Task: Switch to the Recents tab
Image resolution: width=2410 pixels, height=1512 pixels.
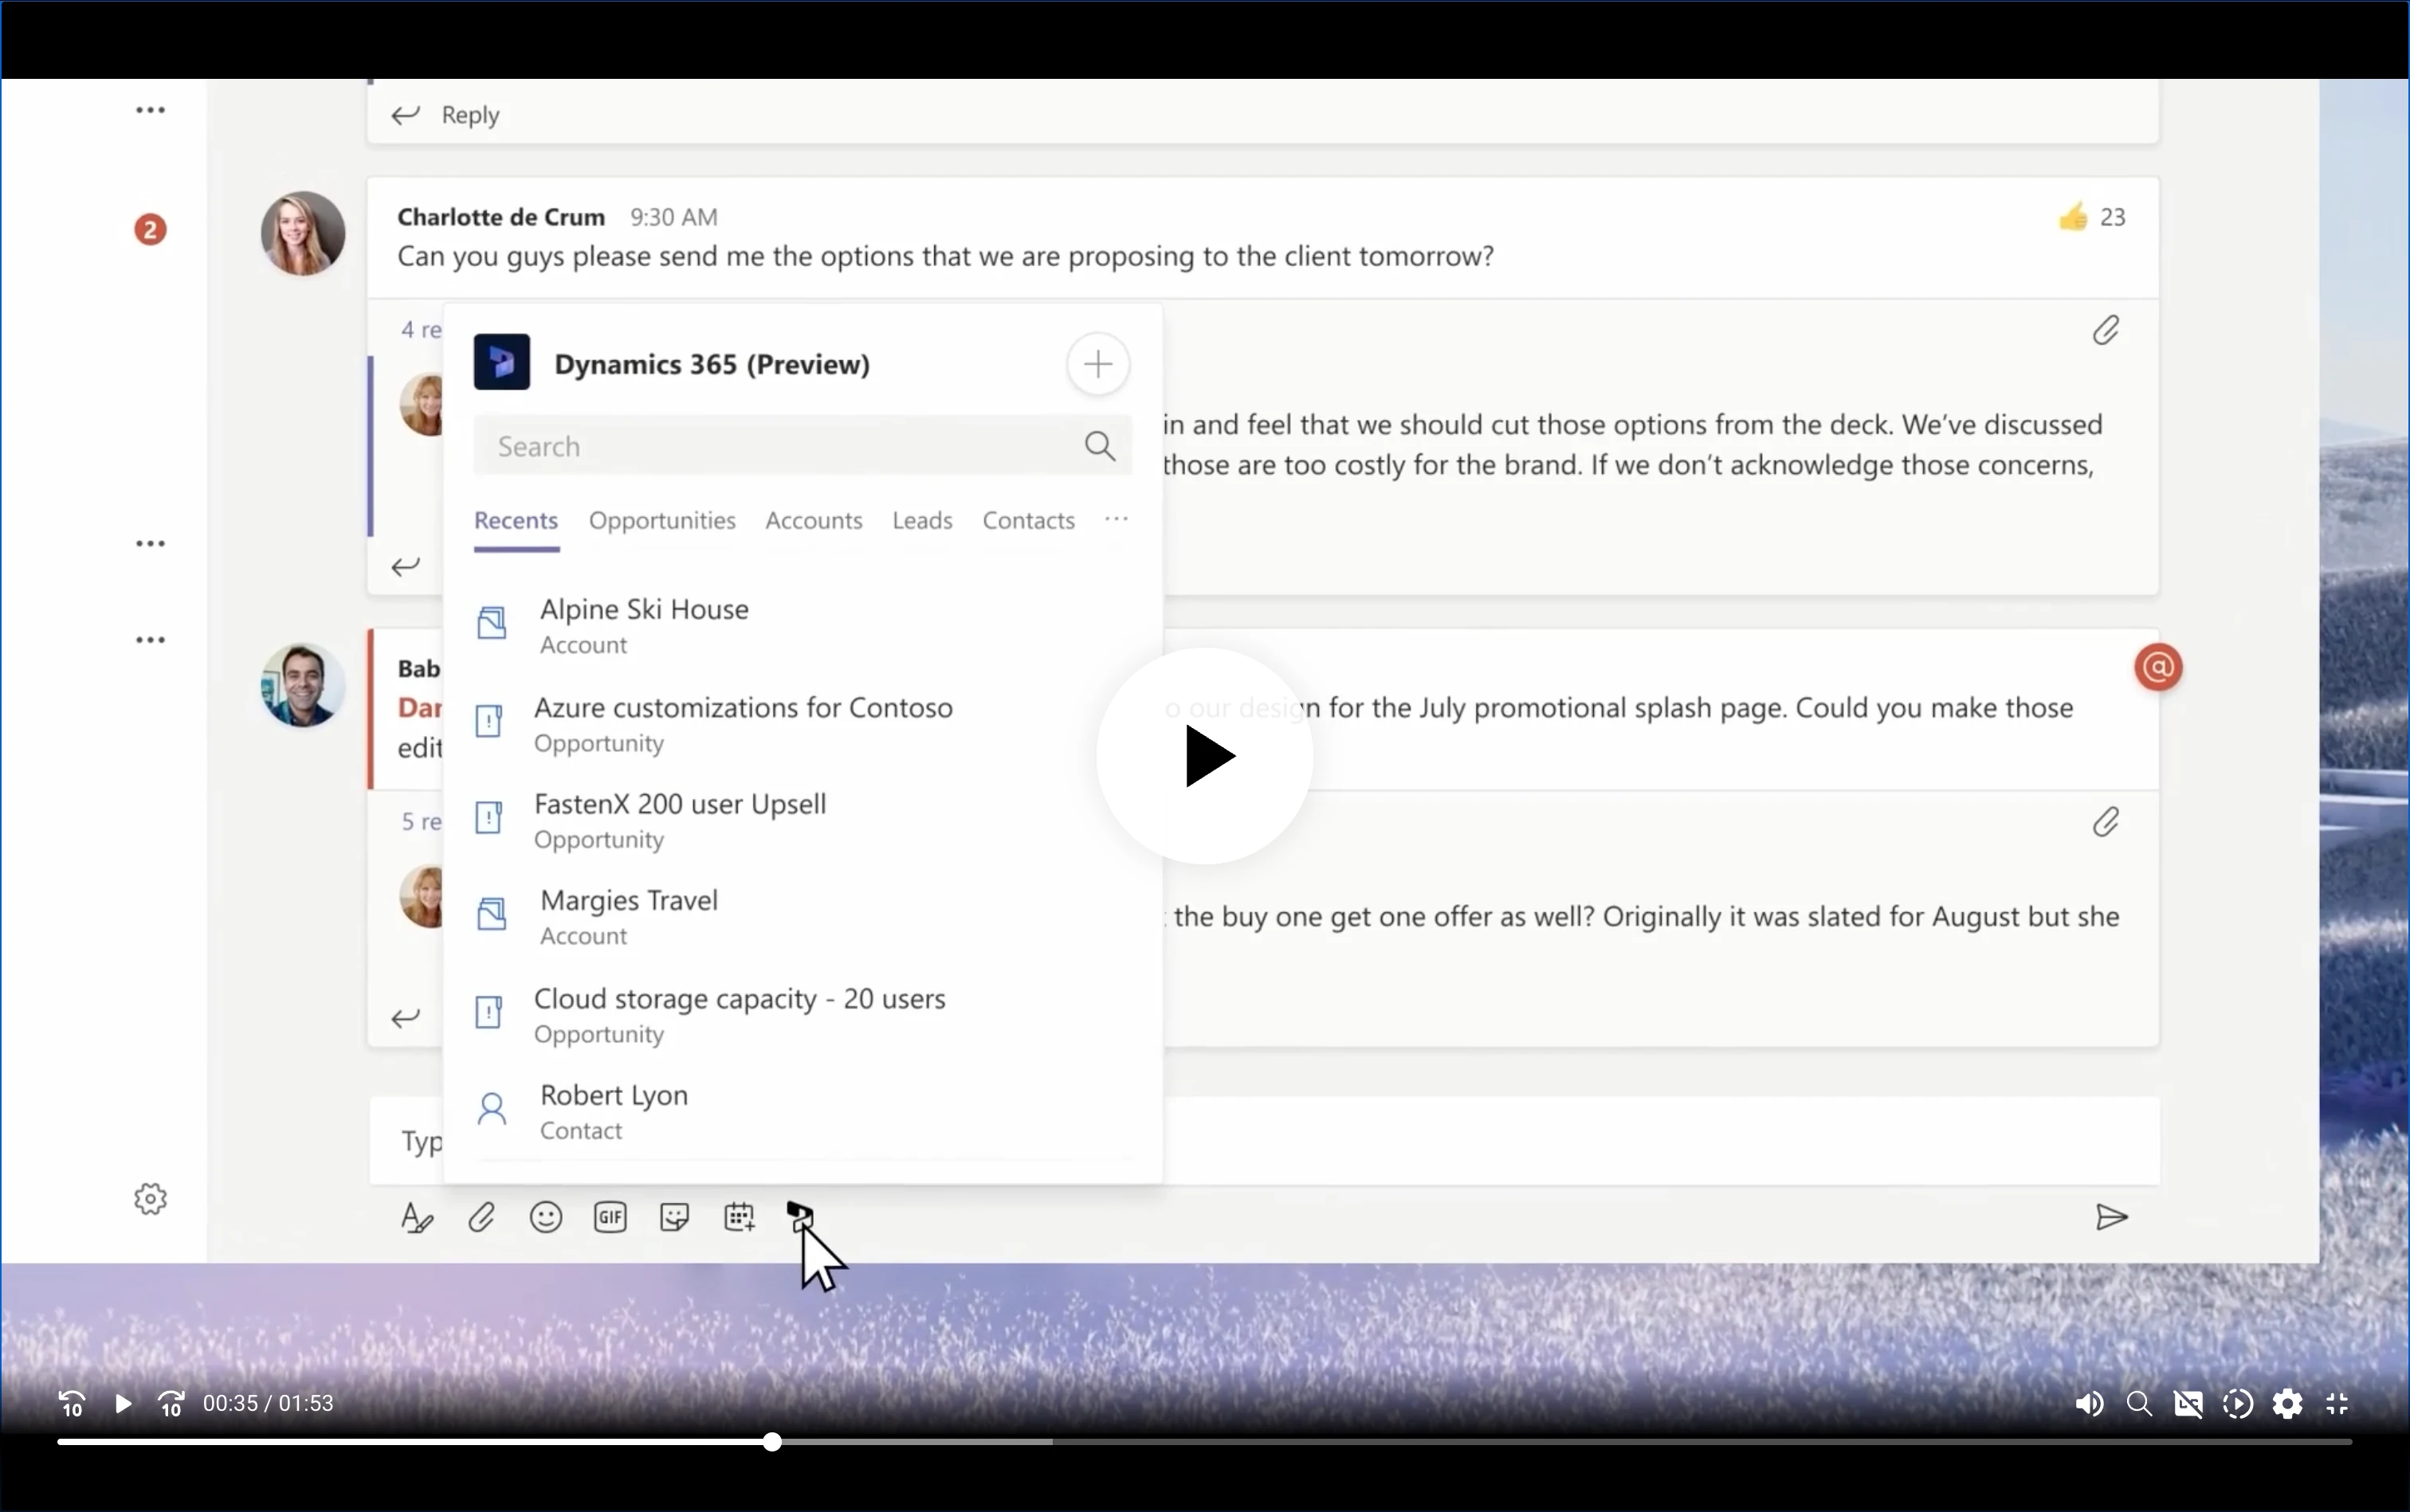Action: 516,520
